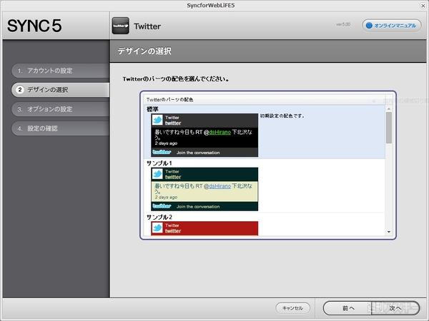Click the twitter logo in サンプル1 preview footer
Image resolution: width=429 pixels, height=321 pixels.
pos(162,206)
